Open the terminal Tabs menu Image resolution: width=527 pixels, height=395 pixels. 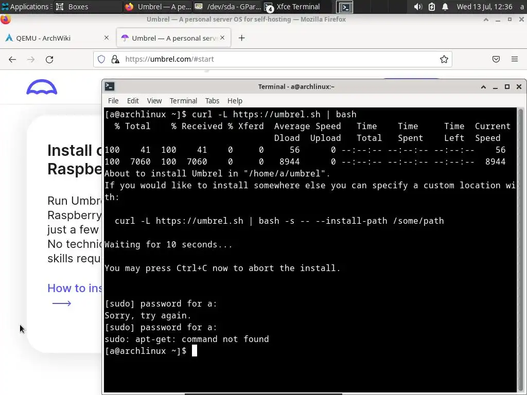tap(212, 101)
